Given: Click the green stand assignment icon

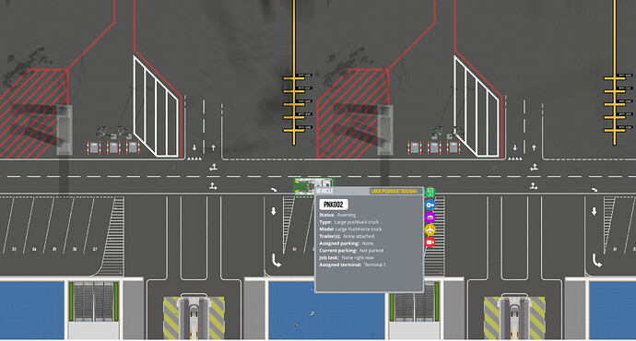Looking at the screenshot, I should coord(430,192).
